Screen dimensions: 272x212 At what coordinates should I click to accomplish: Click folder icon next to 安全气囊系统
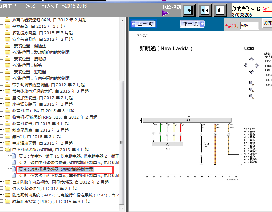tap(8, 39)
